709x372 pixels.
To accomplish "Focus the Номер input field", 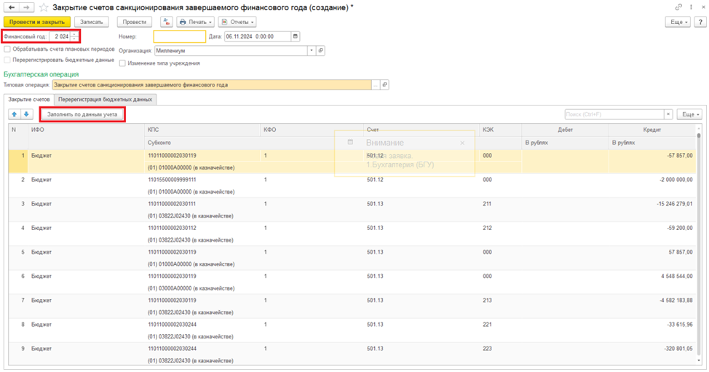I will 180,36.
